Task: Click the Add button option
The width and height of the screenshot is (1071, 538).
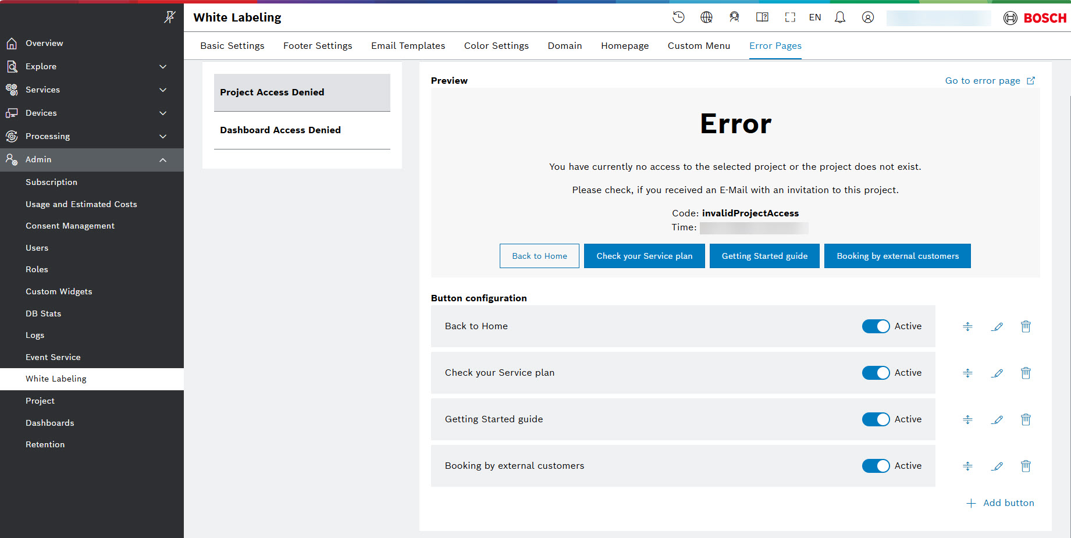Action: (1001, 503)
